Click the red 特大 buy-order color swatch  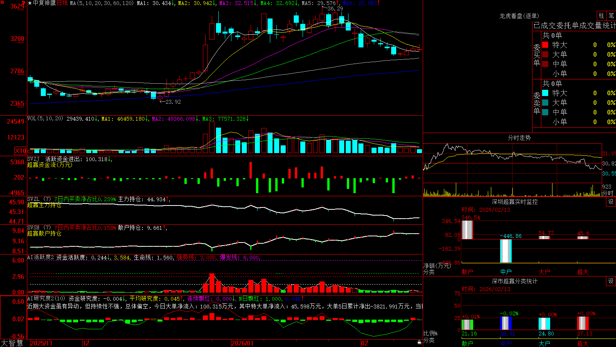click(x=545, y=45)
